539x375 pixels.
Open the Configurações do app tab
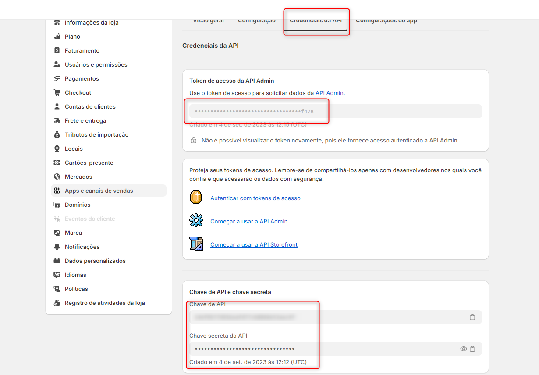click(x=386, y=21)
